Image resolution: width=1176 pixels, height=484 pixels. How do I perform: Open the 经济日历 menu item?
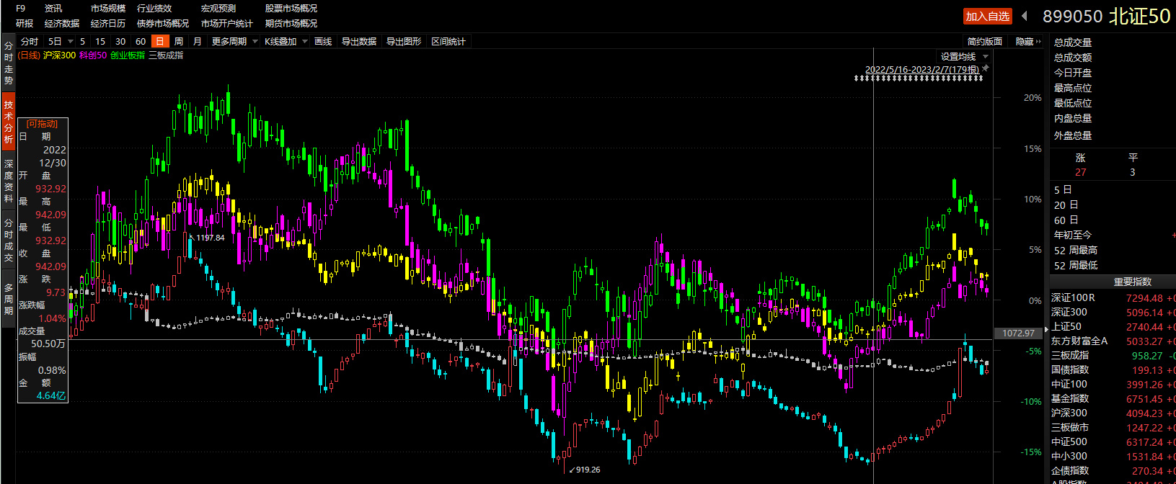click(108, 24)
